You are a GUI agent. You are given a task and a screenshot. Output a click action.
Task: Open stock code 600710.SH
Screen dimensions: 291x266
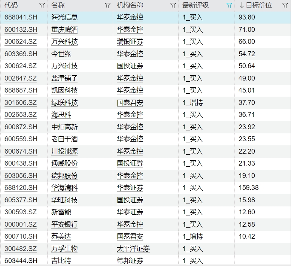21,236
